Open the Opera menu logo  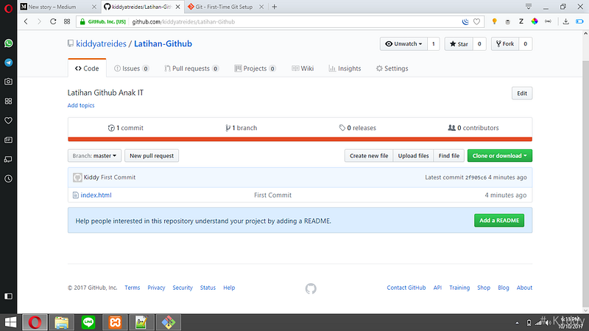coord(8,8)
